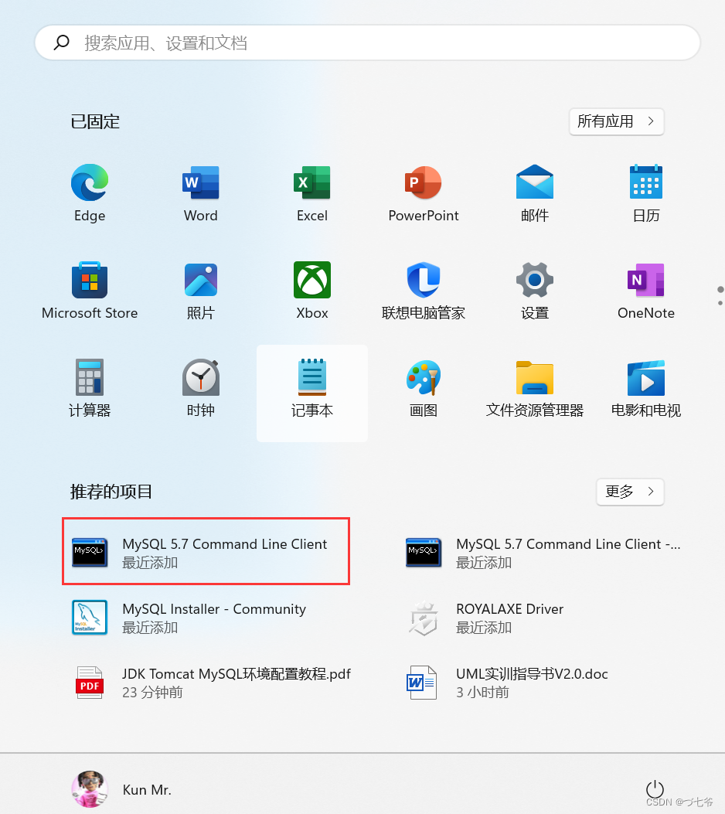Expand 所有应用 all apps list
Image resolution: width=725 pixels, height=814 pixels.
click(x=617, y=121)
